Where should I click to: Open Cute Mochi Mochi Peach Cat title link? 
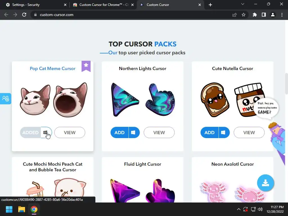(53, 167)
